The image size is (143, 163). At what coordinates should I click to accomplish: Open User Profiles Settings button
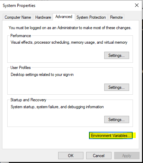pyautogui.click(x=117, y=87)
